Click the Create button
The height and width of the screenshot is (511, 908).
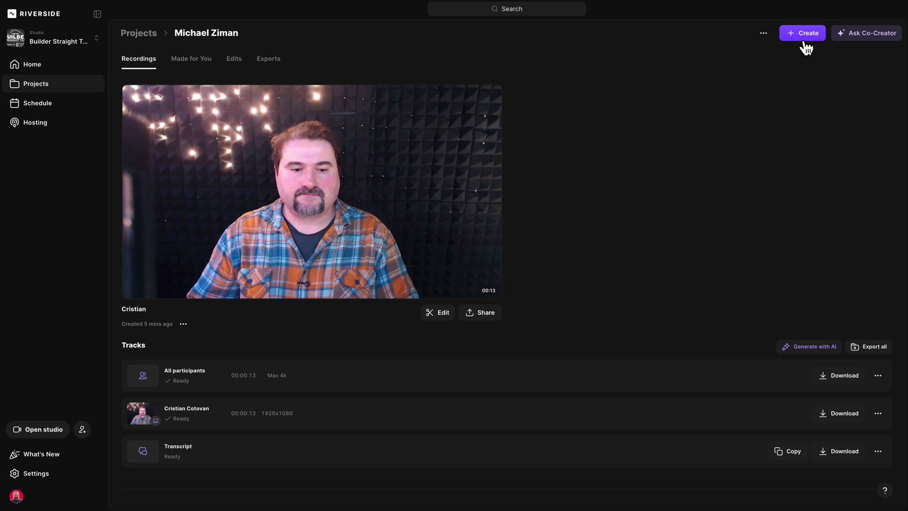pos(802,33)
